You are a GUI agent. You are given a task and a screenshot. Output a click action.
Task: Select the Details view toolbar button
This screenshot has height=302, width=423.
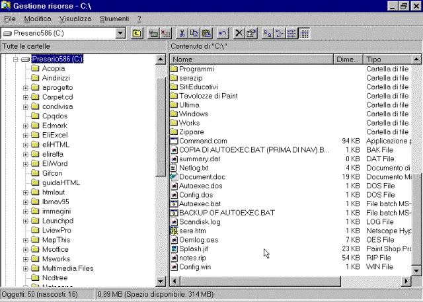[x=304, y=34]
